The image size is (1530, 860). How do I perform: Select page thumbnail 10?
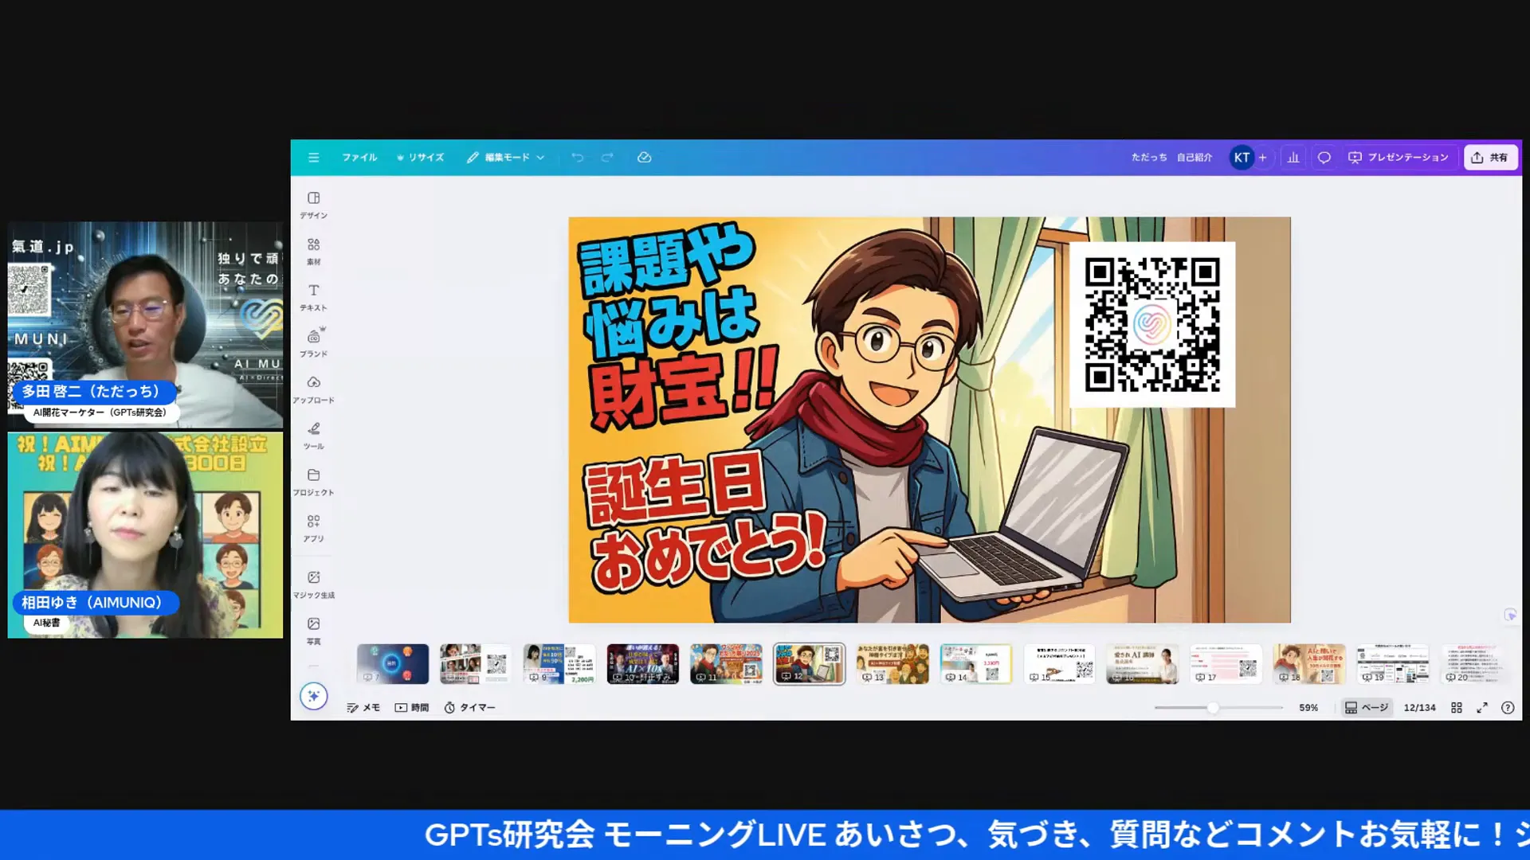point(642,664)
